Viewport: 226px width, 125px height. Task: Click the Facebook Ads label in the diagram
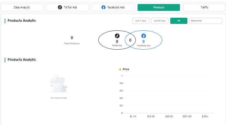(144, 45)
